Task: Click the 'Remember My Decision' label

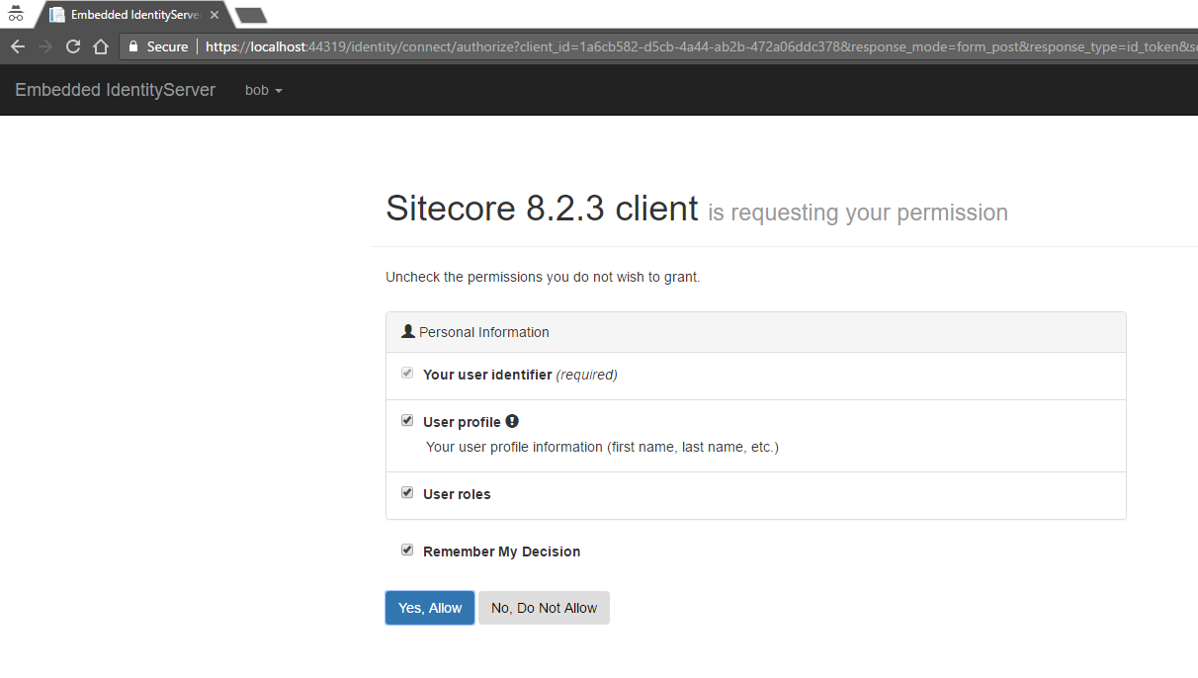Action: [x=502, y=551]
